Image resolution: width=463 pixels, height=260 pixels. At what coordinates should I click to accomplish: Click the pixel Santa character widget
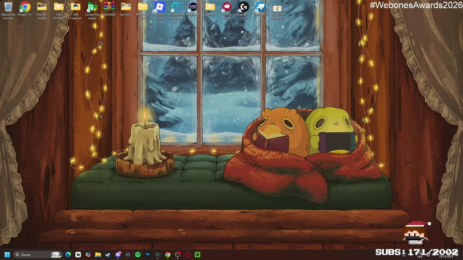[x=416, y=233]
